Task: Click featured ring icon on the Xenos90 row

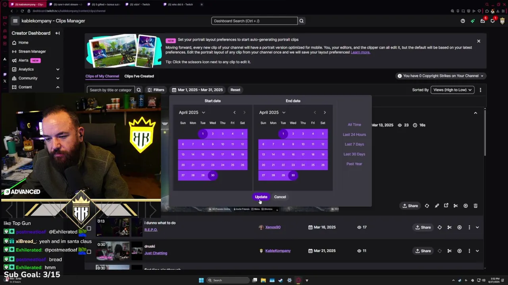Action: (x=439, y=228)
